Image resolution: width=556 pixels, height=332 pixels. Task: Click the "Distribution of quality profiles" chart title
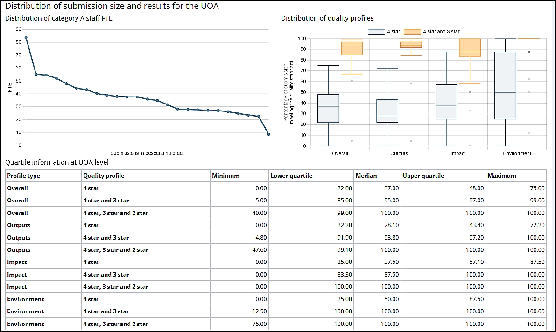(327, 18)
